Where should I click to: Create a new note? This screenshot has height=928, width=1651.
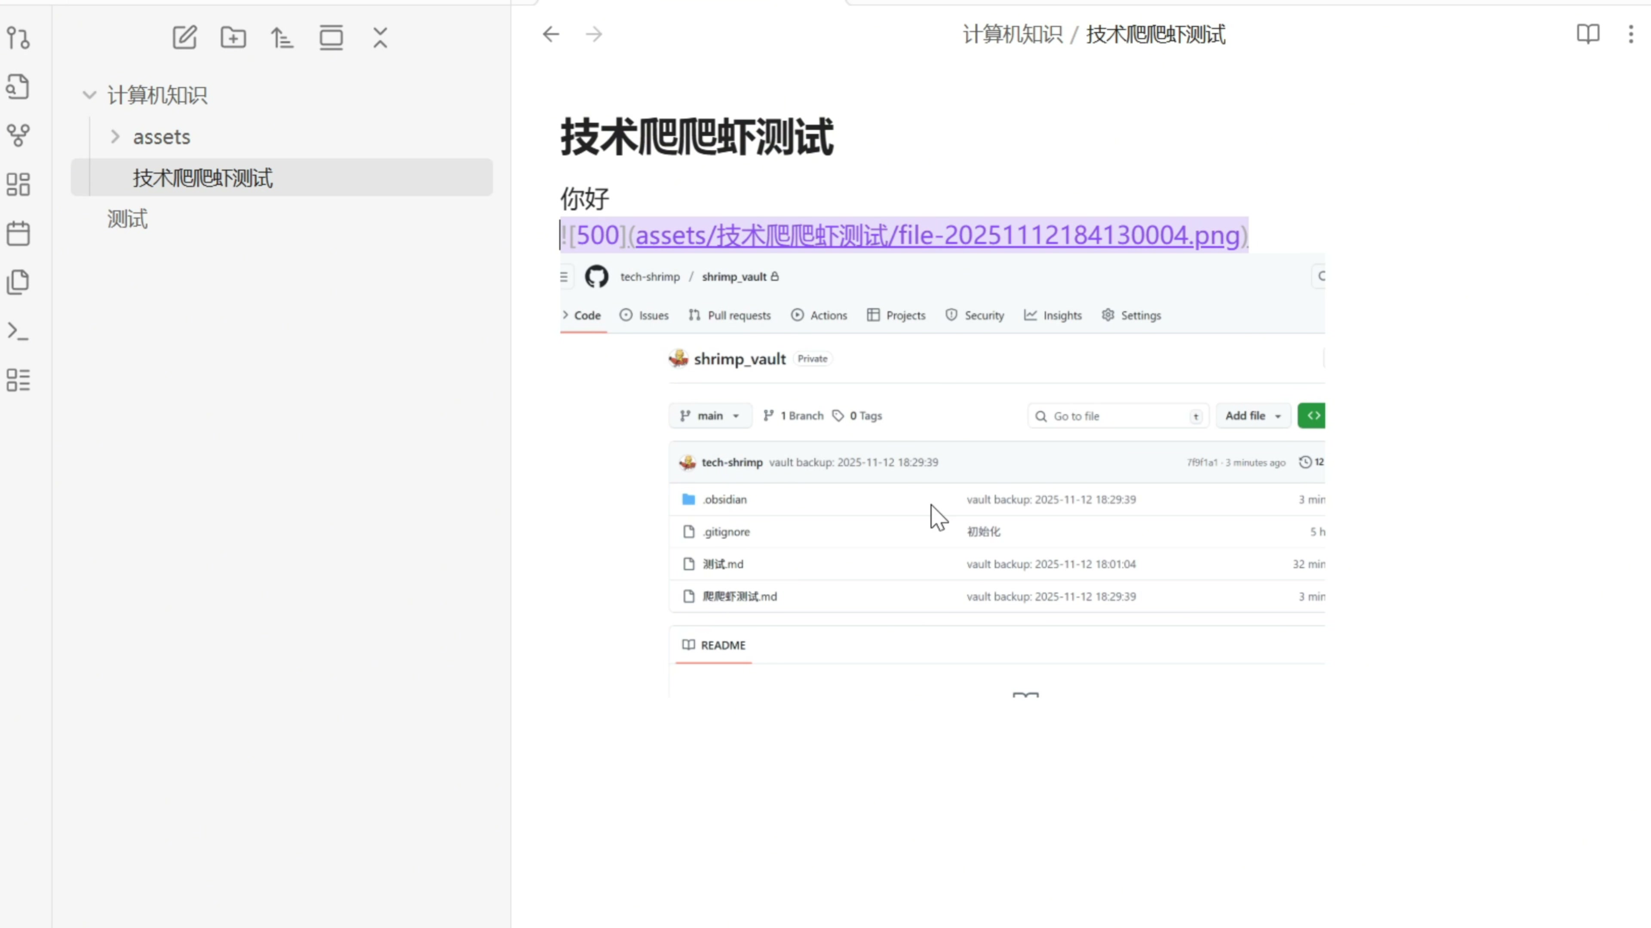pos(184,38)
